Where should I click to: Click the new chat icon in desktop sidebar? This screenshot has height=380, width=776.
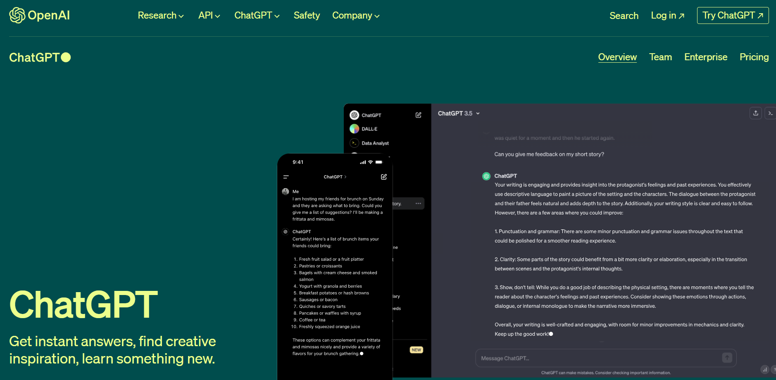tap(418, 115)
